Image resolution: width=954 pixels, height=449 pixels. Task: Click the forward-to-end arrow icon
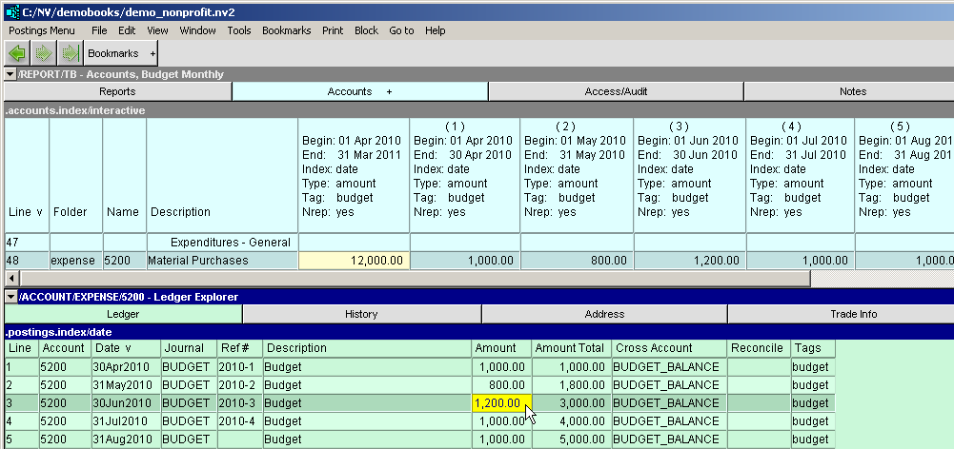[x=69, y=53]
